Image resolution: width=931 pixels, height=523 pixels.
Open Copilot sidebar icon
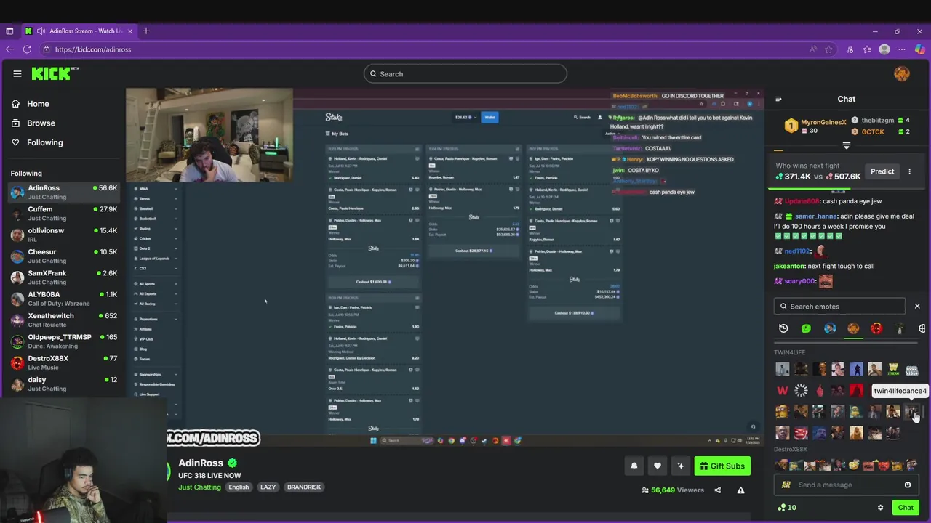click(x=919, y=49)
